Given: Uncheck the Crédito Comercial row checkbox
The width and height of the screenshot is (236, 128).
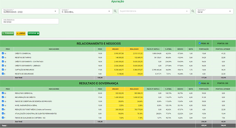Looking at the screenshot, I should [x=3, y=53].
